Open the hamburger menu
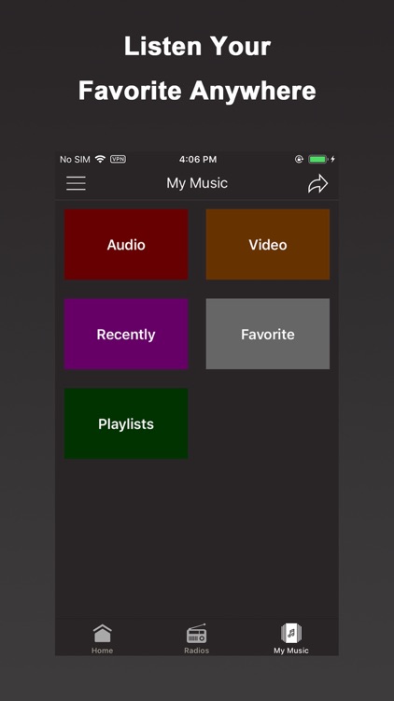The image size is (394, 701). coord(76,183)
